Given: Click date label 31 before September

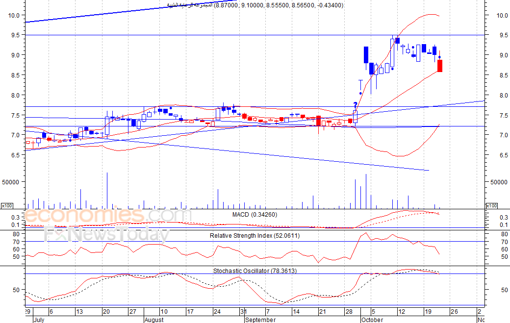Looking at the screenshot, I should pyautogui.click(x=243, y=312).
